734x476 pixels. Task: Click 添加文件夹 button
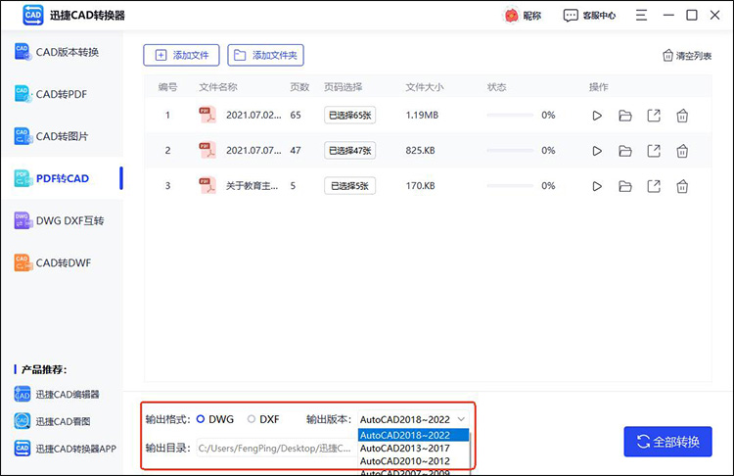point(265,55)
